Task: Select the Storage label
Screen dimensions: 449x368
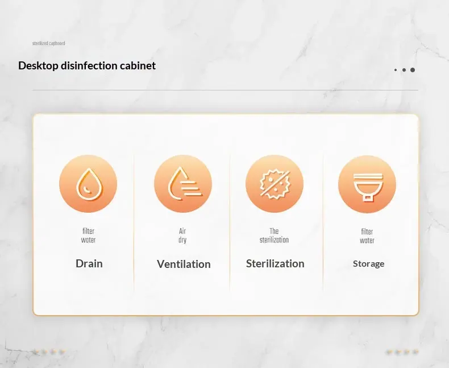Action: coord(368,264)
